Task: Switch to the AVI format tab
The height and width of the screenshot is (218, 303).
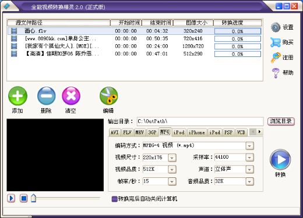Action: [x=115, y=133]
